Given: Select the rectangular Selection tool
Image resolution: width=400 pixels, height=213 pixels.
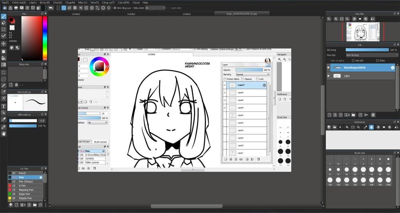Looking at the screenshot, I should coord(4,73).
